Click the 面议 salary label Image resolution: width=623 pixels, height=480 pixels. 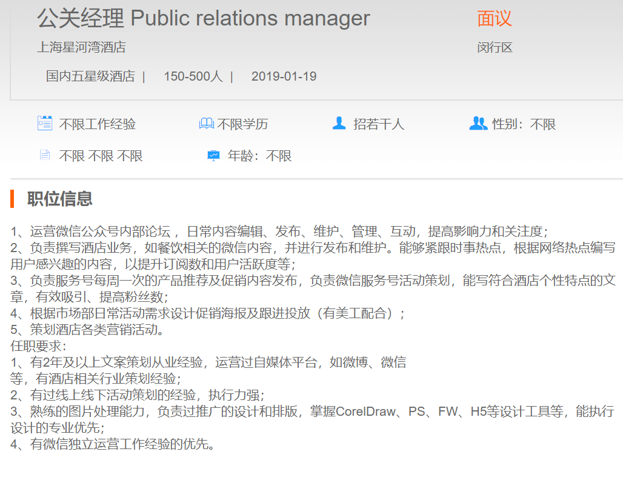[494, 19]
